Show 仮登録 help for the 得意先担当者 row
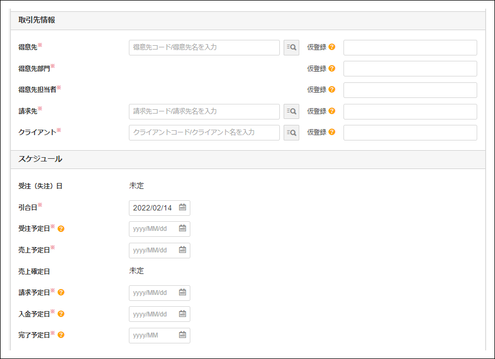 [x=332, y=89]
